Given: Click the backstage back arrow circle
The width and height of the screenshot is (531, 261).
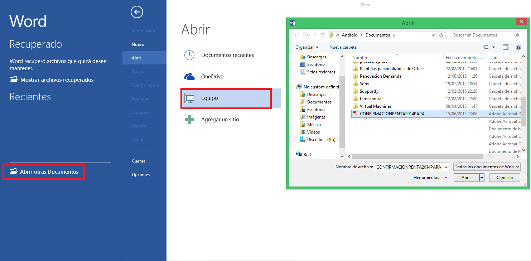Looking at the screenshot, I should click(x=137, y=12).
